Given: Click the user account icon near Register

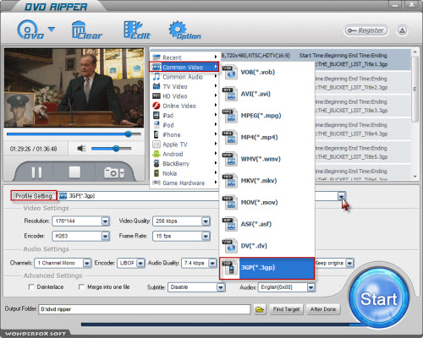Looking at the screenshot, I should [402, 30].
